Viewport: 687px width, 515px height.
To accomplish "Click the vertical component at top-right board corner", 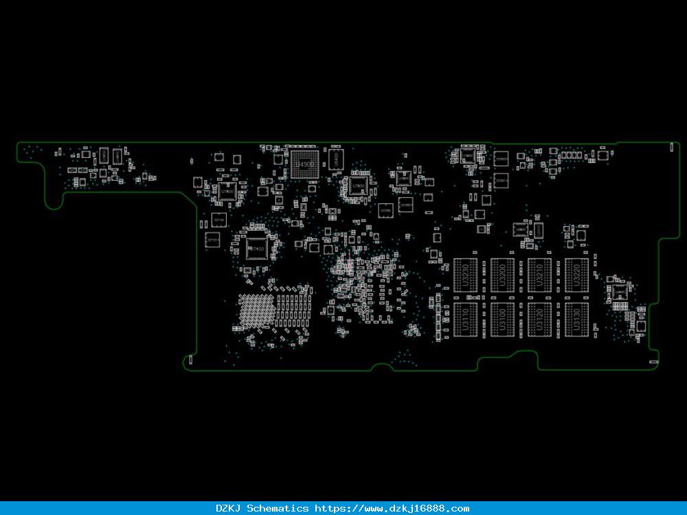I will 672,147.
